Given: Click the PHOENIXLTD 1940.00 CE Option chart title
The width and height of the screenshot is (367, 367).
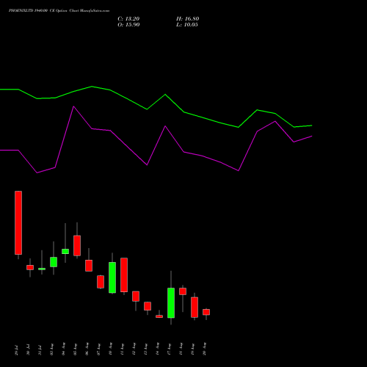Looking at the screenshot, I should [x=59, y=11].
